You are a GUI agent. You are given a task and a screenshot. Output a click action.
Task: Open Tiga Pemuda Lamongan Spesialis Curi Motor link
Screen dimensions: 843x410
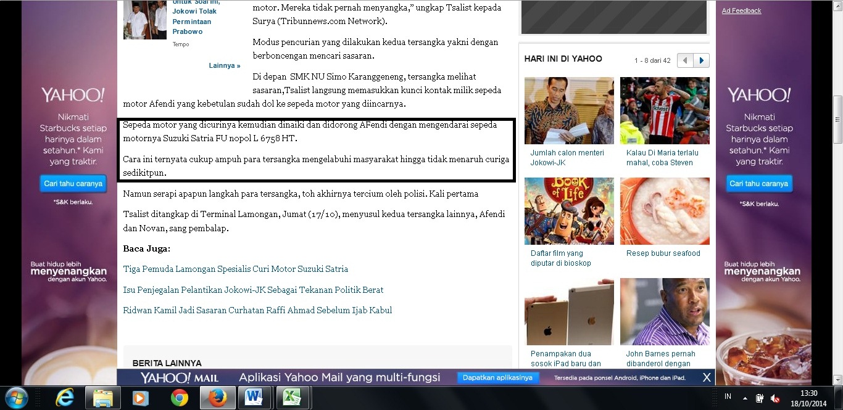(x=236, y=269)
